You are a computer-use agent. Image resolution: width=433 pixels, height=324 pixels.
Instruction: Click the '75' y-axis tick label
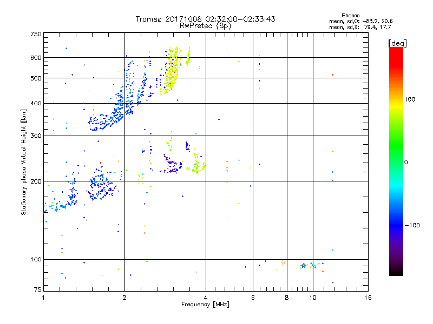click(x=38, y=289)
